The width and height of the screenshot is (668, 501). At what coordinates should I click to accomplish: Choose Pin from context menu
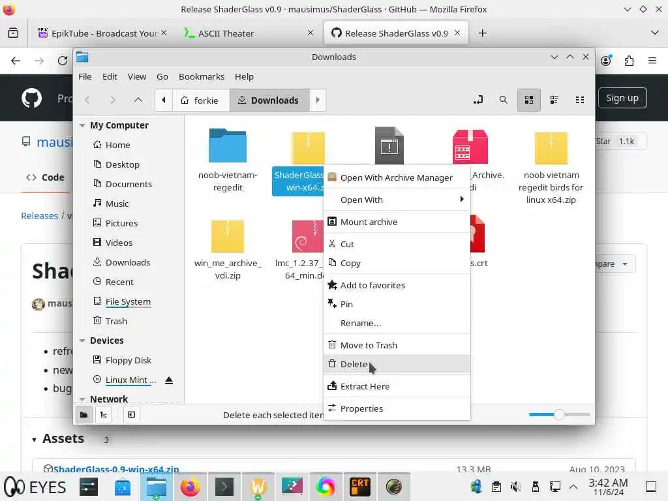click(397, 304)
